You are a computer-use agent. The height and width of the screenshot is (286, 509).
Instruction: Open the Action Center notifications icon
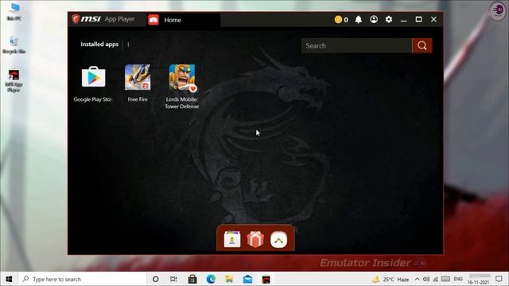click(499, 279)
